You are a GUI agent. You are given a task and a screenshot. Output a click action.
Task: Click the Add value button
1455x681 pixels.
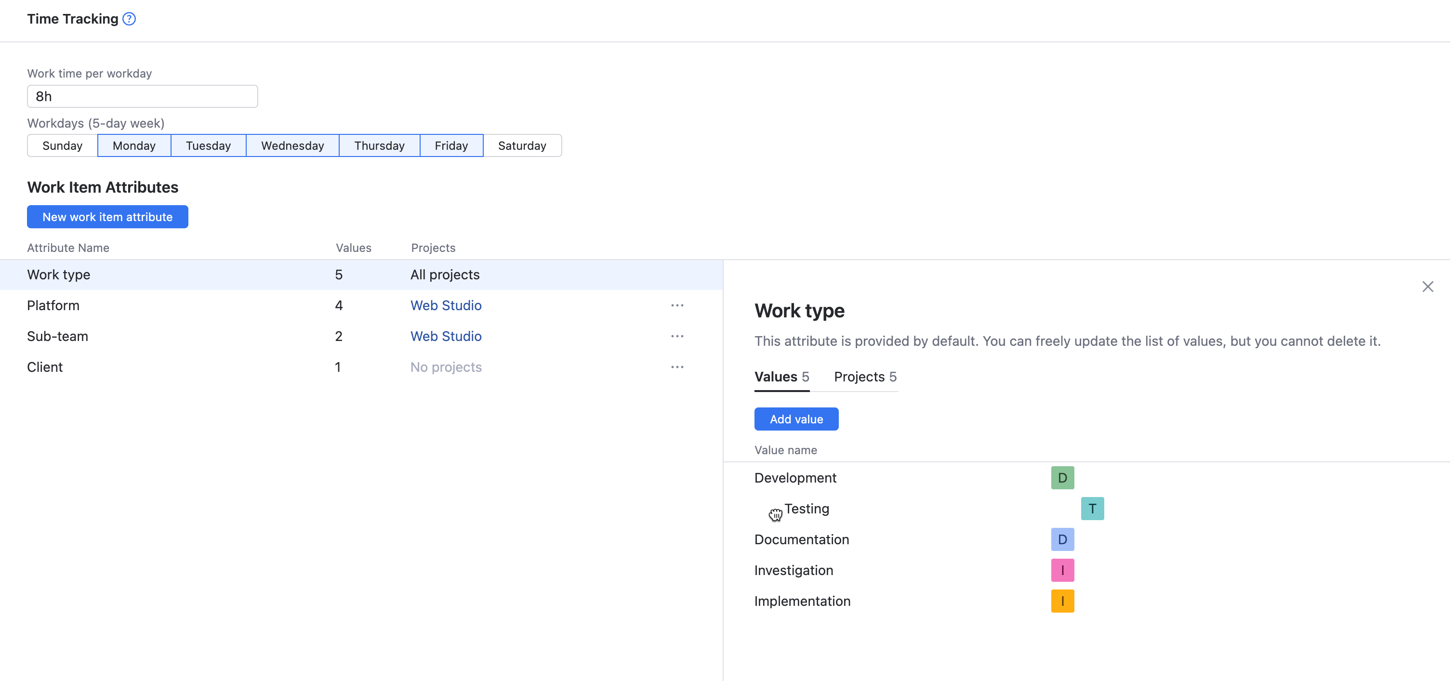pos(796,419)
